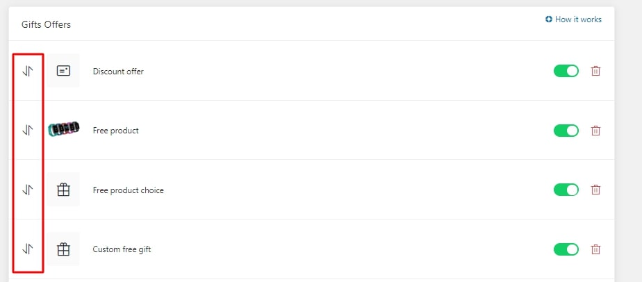
Task: Turn off the Free product toggle
Action: point(566,130)
